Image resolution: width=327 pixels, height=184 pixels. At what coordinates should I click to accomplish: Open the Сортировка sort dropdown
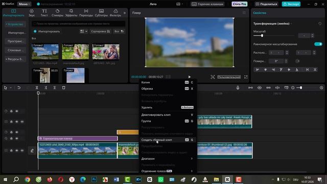(x=100, y=31)
